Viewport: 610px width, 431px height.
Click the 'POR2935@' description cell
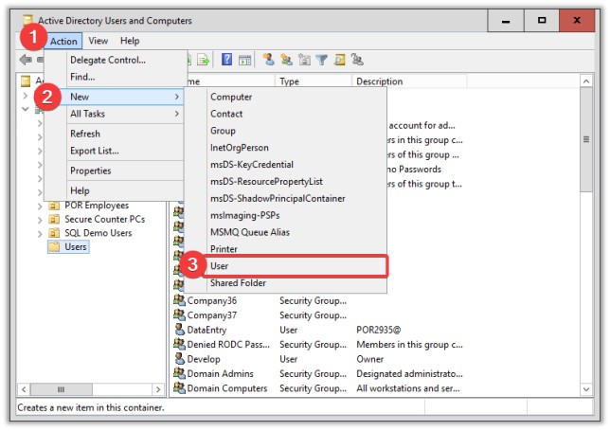(379, 330)
